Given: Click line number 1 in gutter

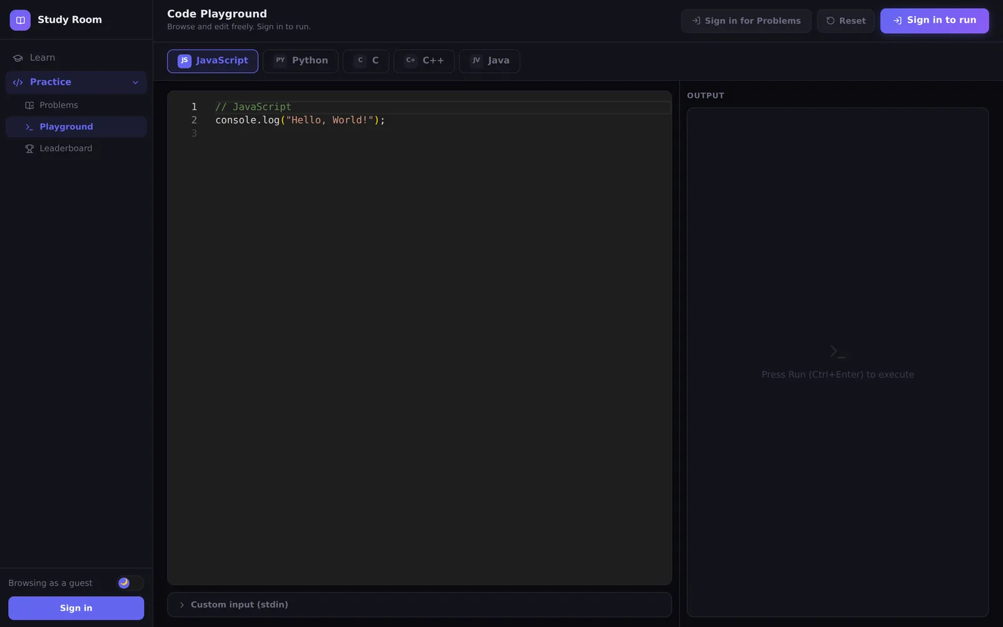Looking at the screenshot, I should click(x=194, y=107).
